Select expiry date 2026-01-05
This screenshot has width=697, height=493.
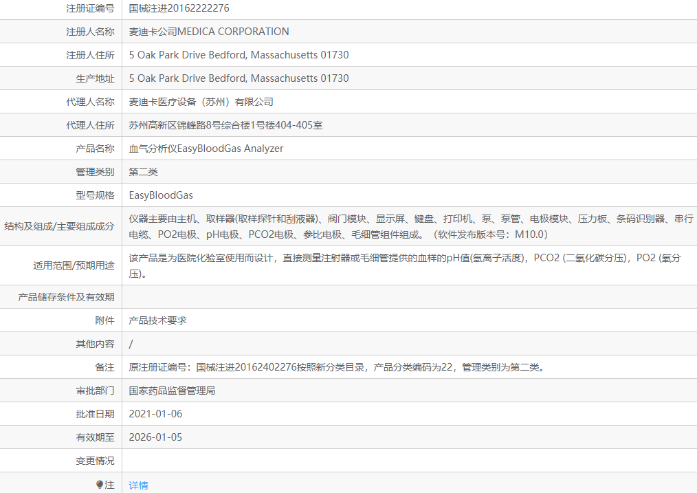click(155, 437)
